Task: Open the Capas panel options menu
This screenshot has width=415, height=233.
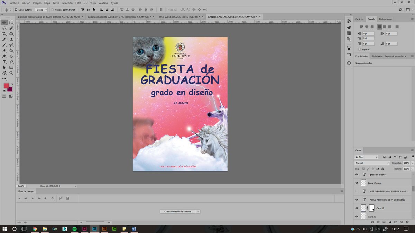Action: [412, 150]
